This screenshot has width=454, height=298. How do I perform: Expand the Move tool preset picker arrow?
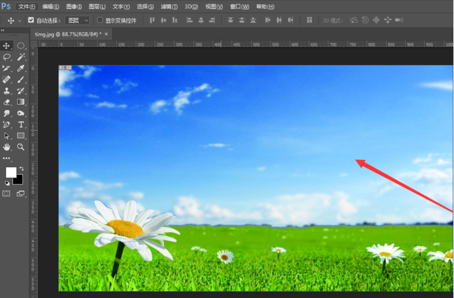(20, 20)
